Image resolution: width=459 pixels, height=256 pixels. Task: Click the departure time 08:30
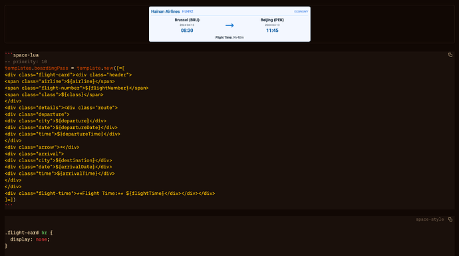(187, 31)
